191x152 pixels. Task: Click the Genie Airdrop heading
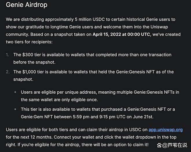click(x=27, y=5)
